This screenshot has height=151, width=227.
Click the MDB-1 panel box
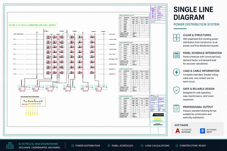point(24,87)
